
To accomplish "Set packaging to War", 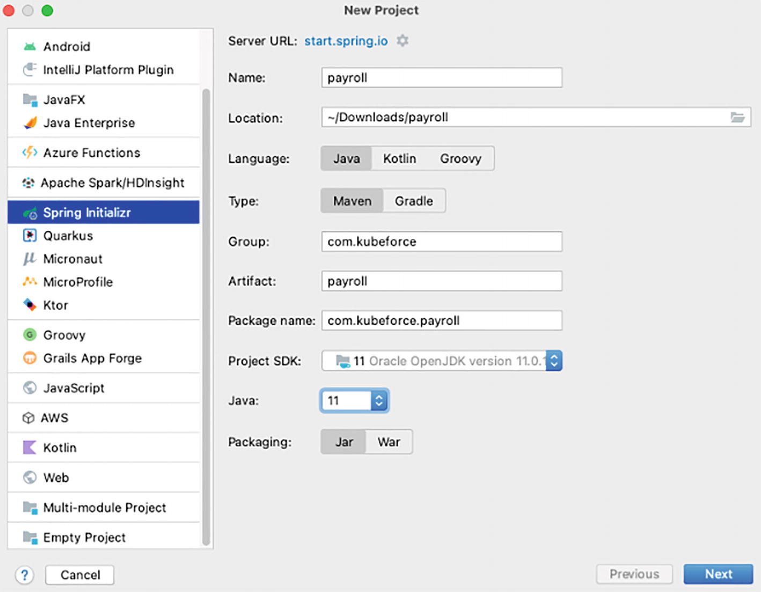I will click(389, 442).
